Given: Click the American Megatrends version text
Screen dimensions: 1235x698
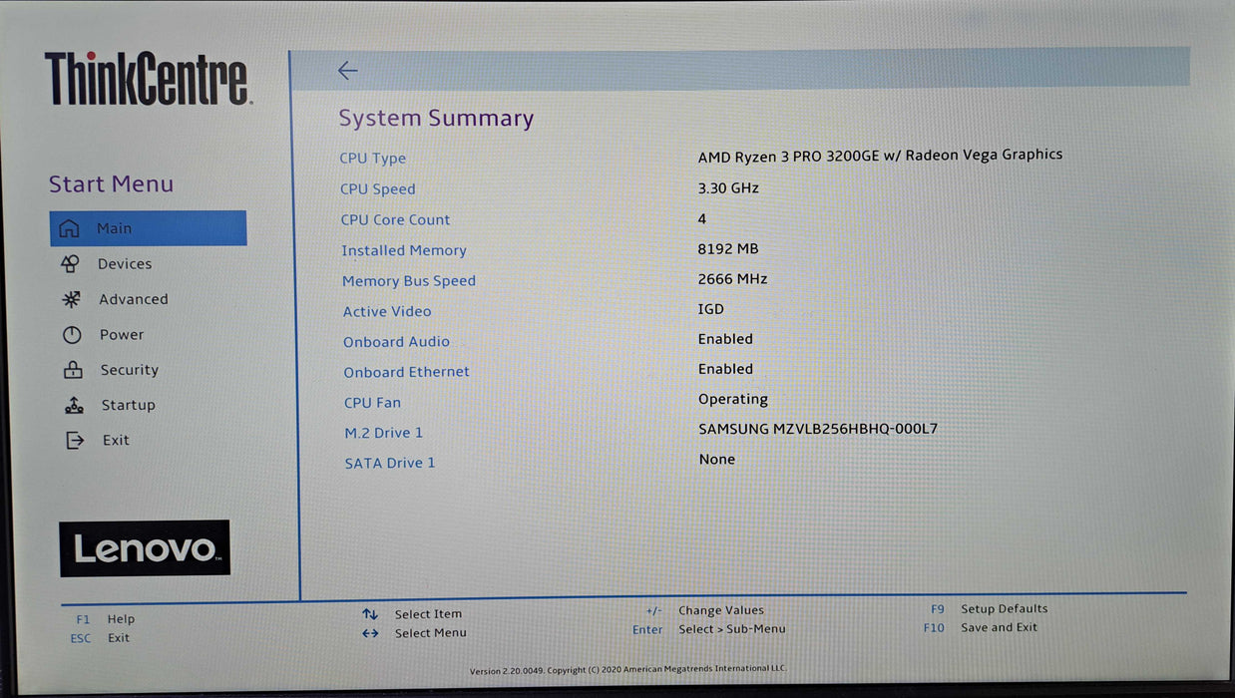Looking at the screenshot, I should (x=628, y=671).
